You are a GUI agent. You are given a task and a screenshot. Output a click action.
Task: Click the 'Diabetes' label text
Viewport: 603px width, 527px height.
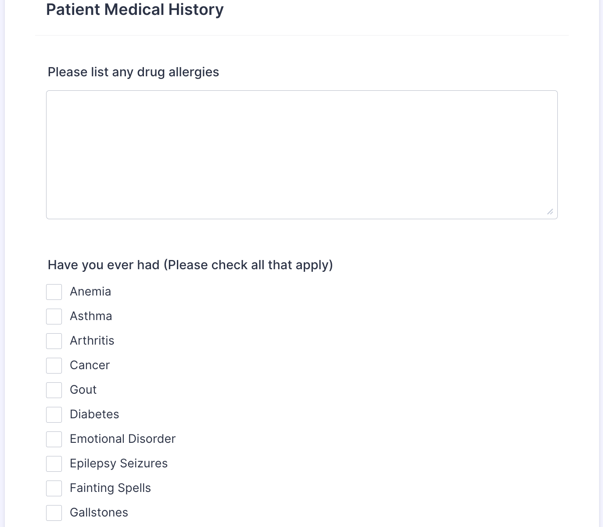click(94, 414)
